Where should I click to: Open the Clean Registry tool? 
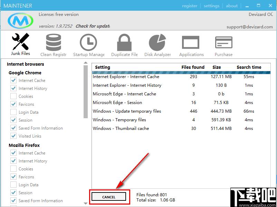point(53,45)
